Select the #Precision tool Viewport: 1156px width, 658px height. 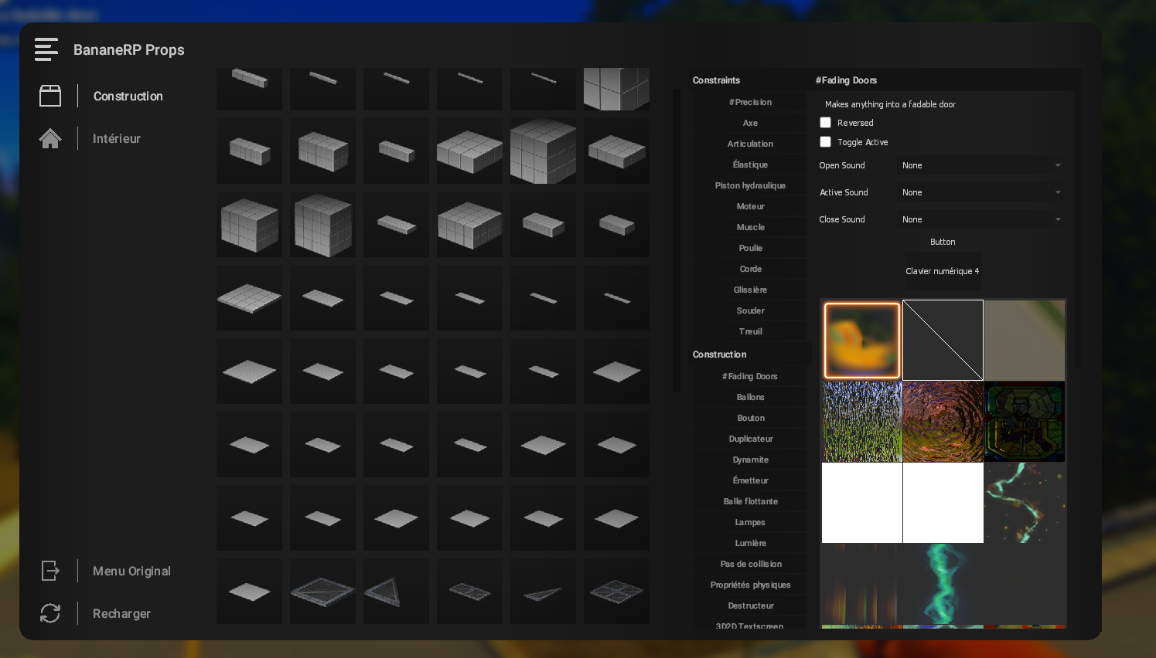click(750, 102)
